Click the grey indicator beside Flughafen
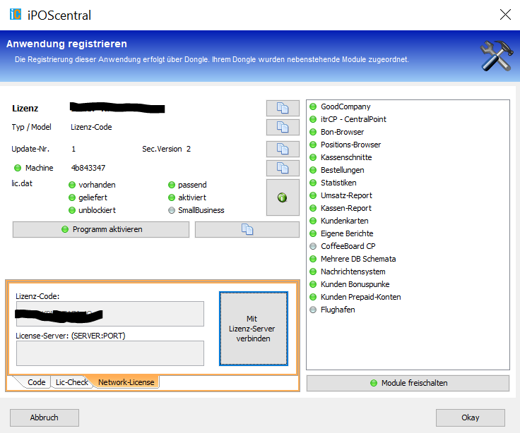The width and height of the screenshot is (520, 433). click(x=313, y=310)
